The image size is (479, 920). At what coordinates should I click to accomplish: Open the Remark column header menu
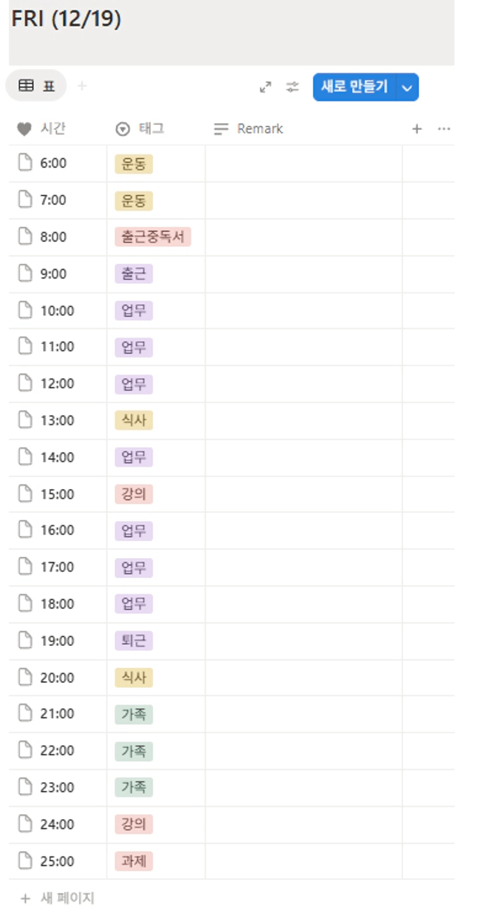[x=249, y=129]
